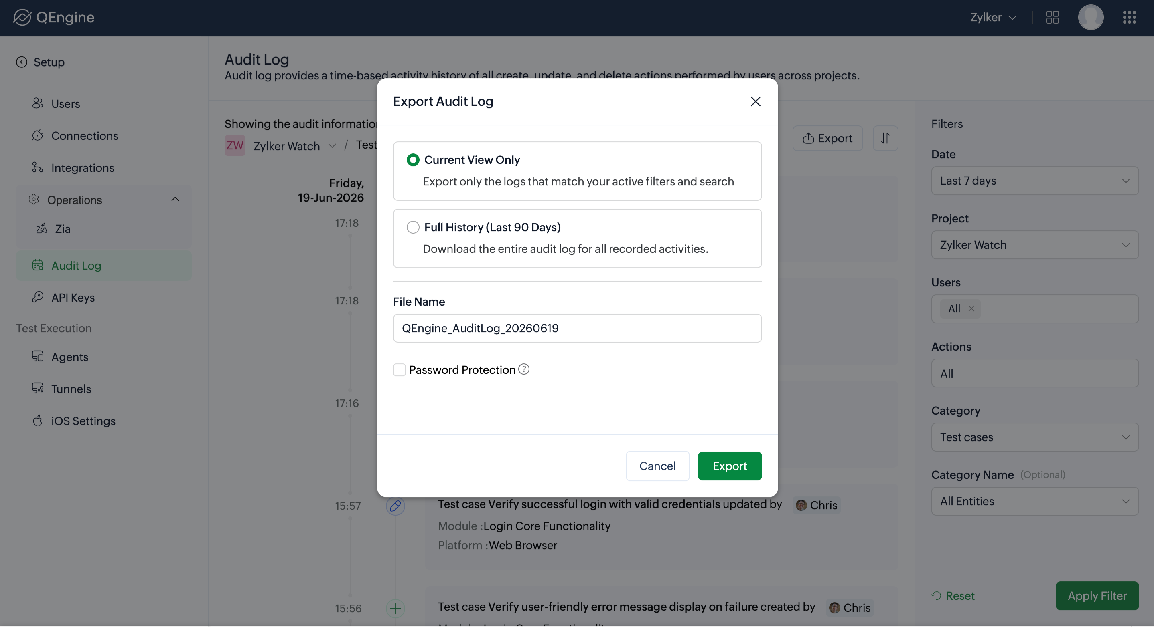
Task: Click 'Friday, 19-Jun-2026' date header
Action: 331,190
